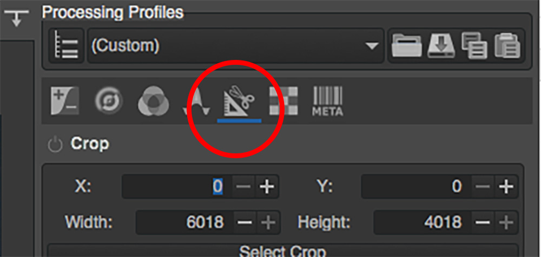
Task: Toggle profile fill mode icon
Action: [x=67, y=46]
